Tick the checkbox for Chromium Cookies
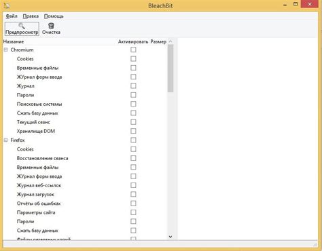Screen dimensions: 322x251 click(133, 59)
